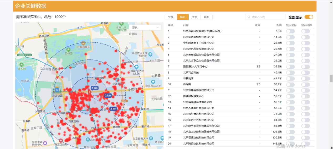
Task: Switch to the 全部 tab
Action: [x=171, y=17]
